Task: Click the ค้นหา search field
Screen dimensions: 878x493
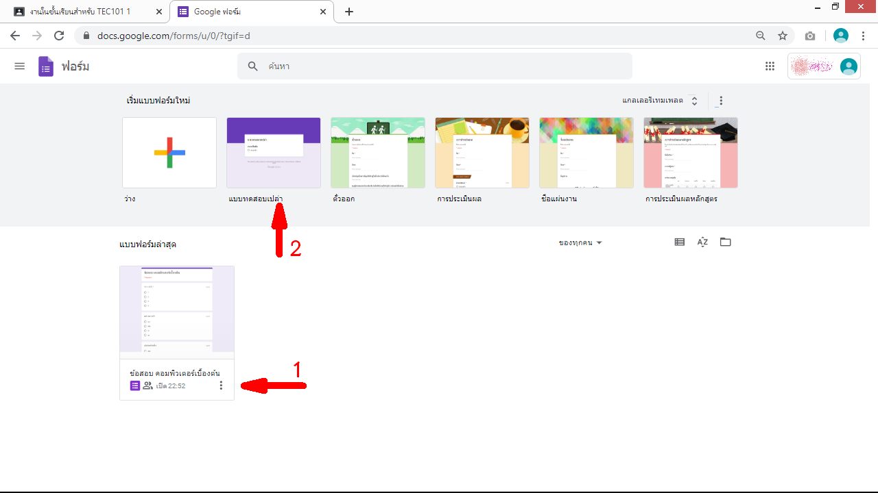Action: click(439, 66)
